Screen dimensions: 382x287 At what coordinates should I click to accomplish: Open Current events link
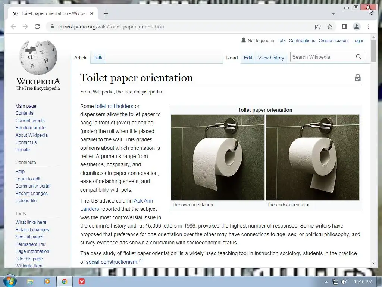tap(30, 120)
